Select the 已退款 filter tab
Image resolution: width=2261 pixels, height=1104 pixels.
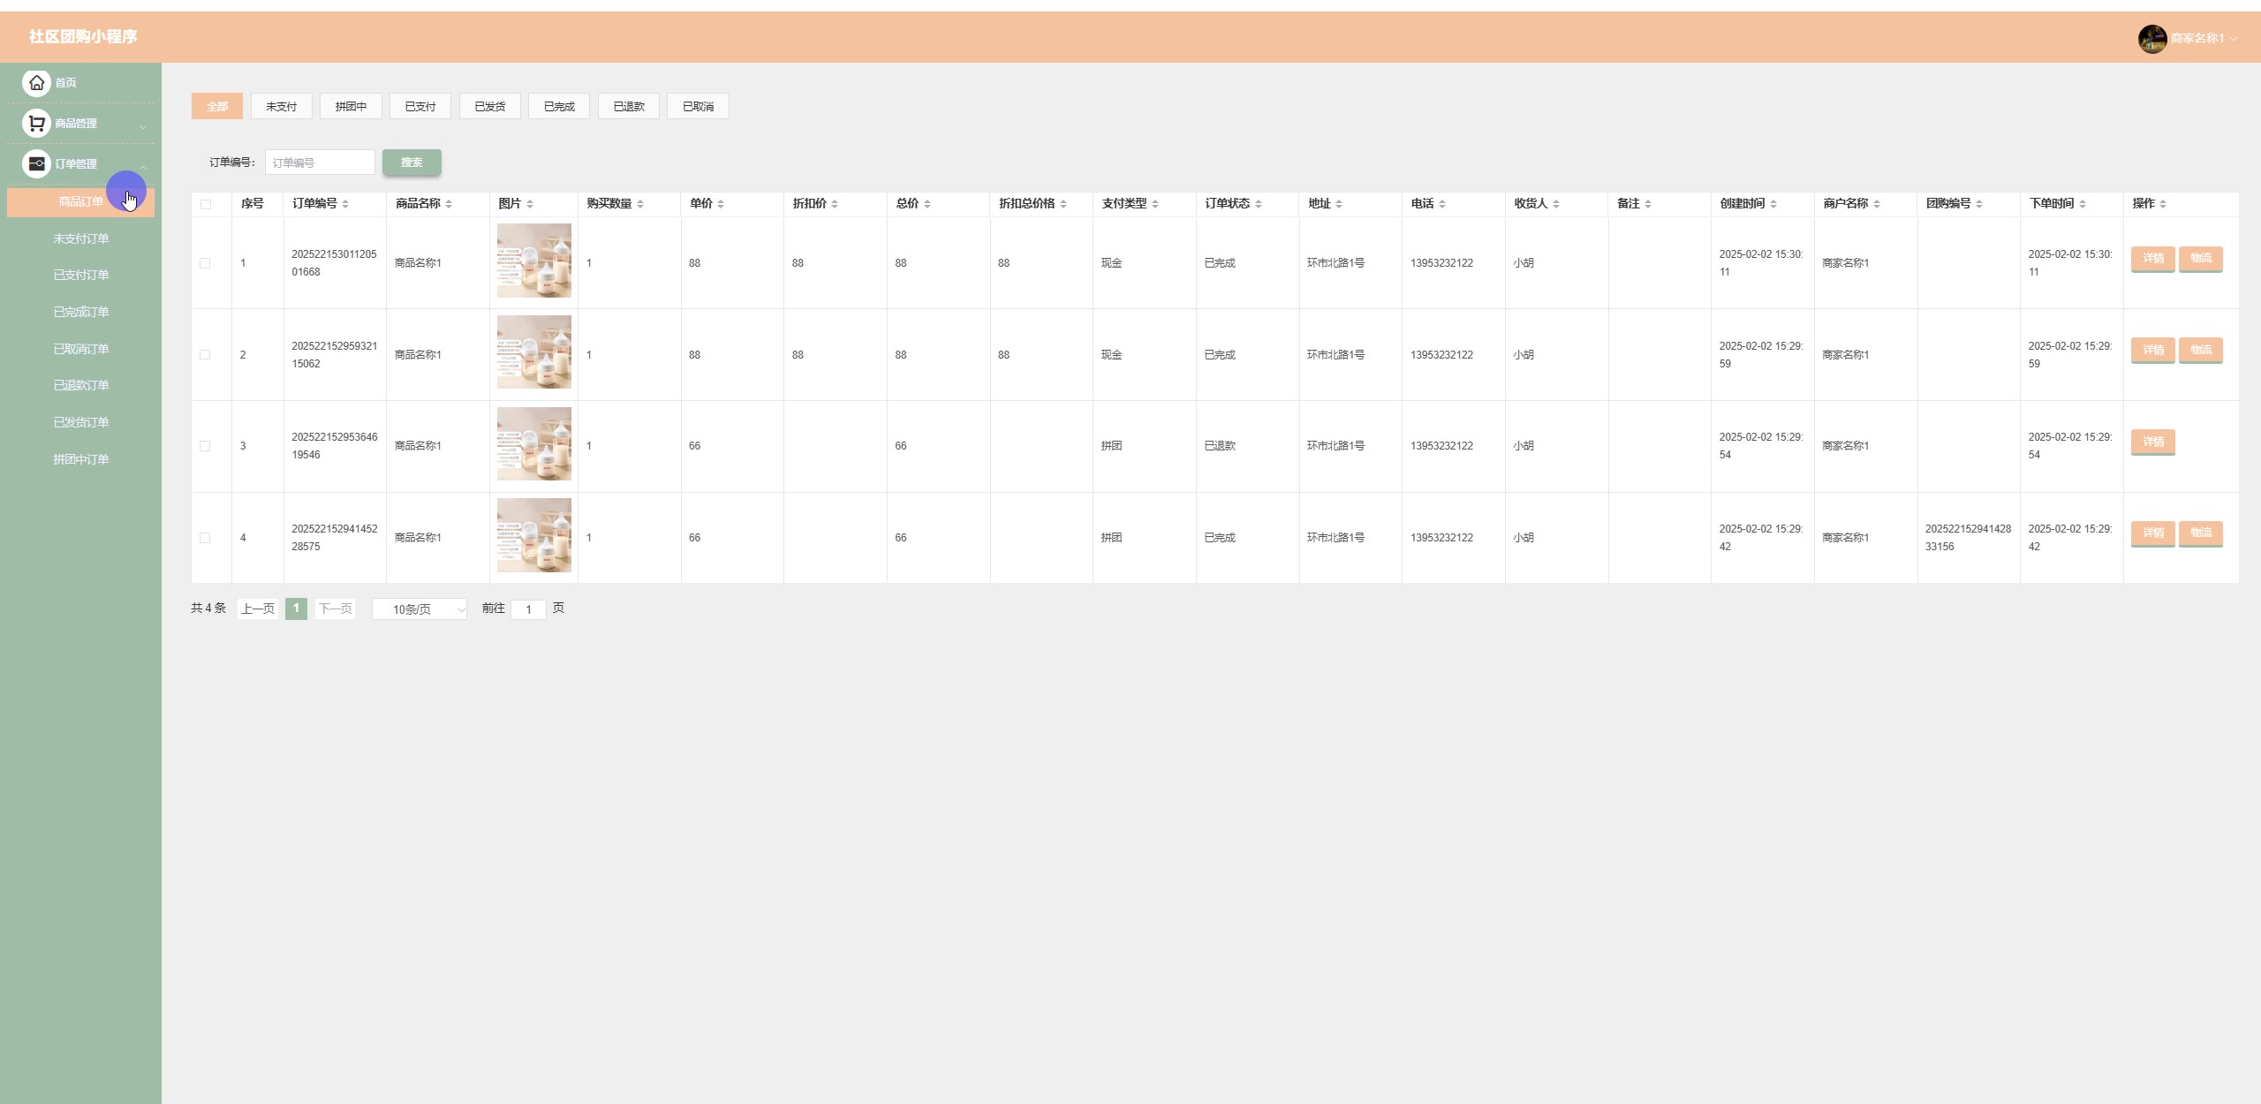[629, 106]
